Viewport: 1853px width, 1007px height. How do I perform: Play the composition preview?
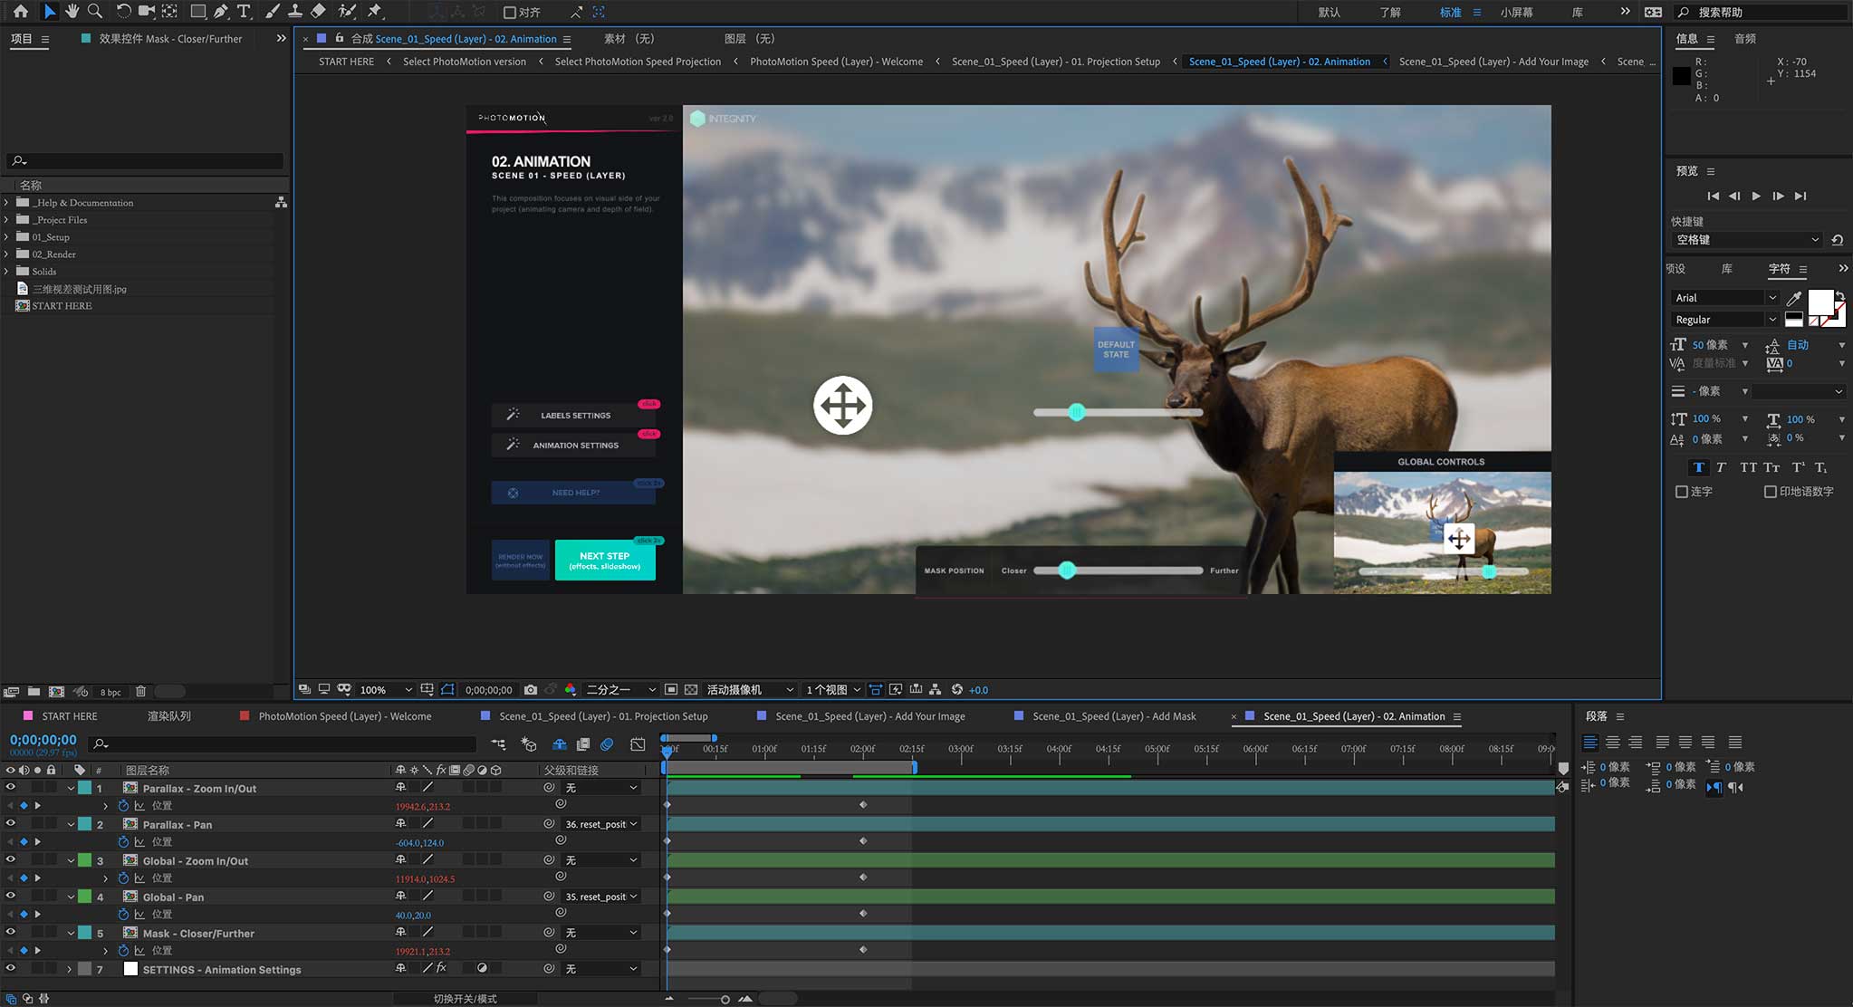(1756, 196)
